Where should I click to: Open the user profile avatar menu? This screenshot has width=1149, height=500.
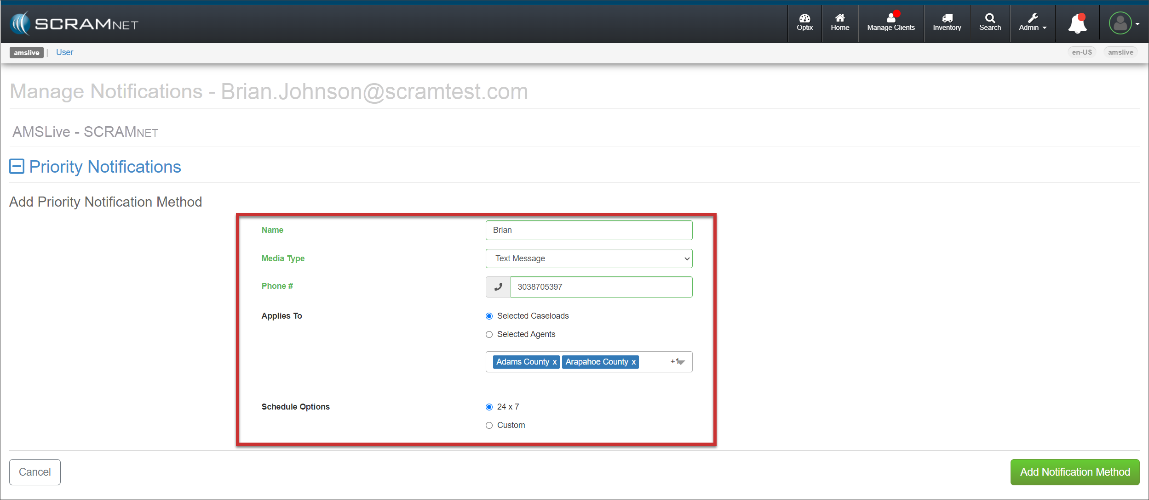pos(1120,24)
